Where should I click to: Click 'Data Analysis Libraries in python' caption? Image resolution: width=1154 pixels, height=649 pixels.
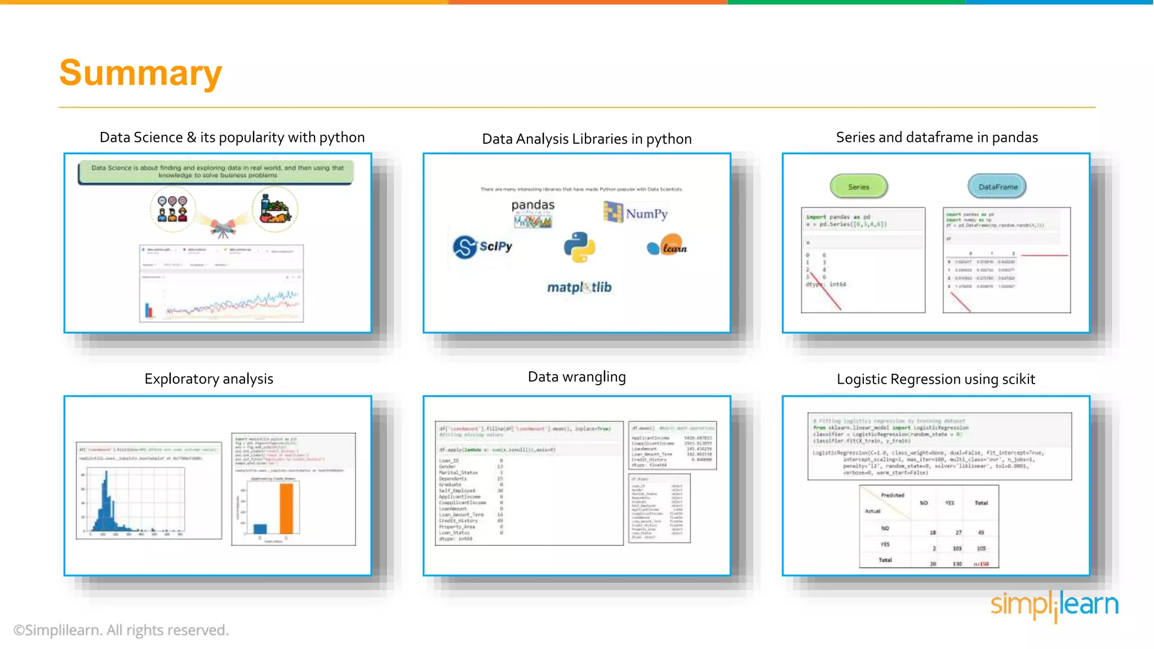point(587,139)
